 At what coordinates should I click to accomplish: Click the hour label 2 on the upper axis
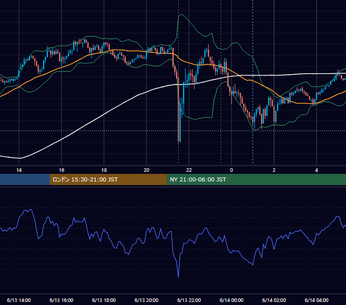coord(274,170)
